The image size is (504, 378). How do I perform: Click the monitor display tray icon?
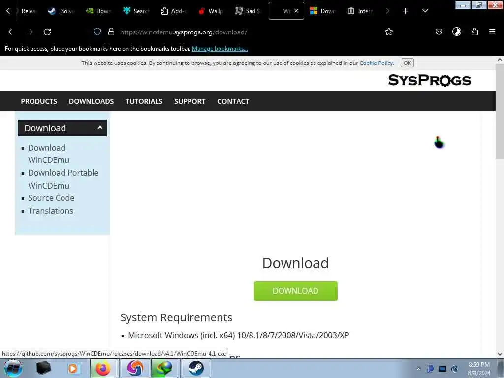[442, 369]
